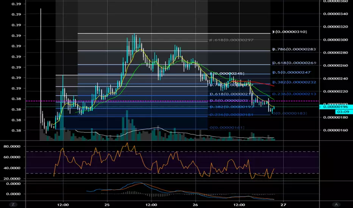Click price scale value 0.00000180

click(x=336, y=117)
